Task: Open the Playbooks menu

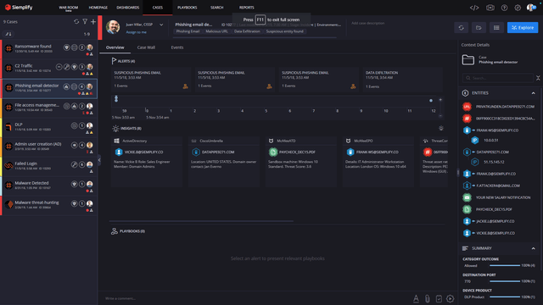Action: pyautogui.click(x=187, y=8)
